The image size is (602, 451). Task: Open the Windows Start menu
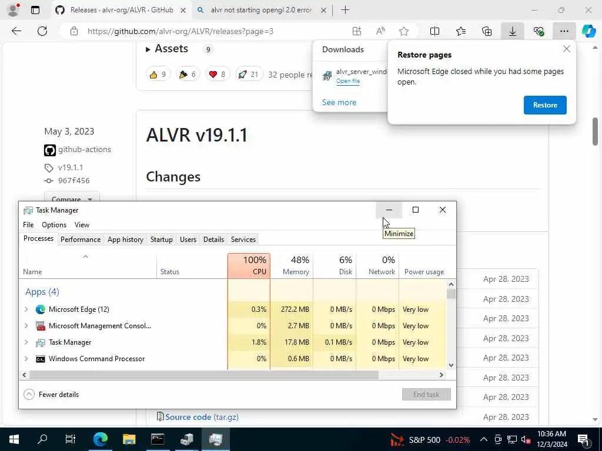[14, 439]
